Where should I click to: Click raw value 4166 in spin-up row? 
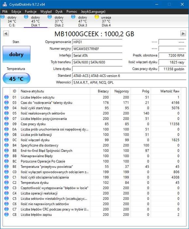[x=175, y=102]
